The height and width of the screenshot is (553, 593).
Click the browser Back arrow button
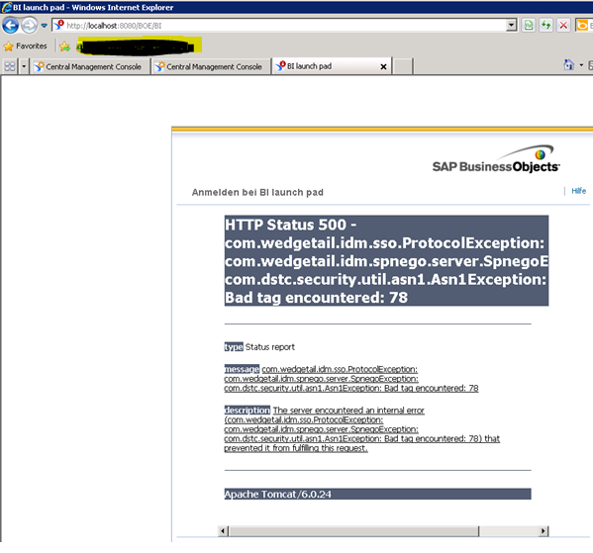pyautogui.click(x=10, y=26)
